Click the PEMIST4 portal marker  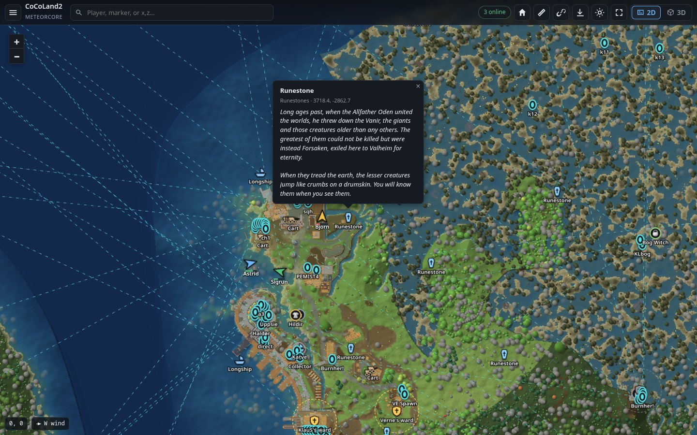click(307, 267)
